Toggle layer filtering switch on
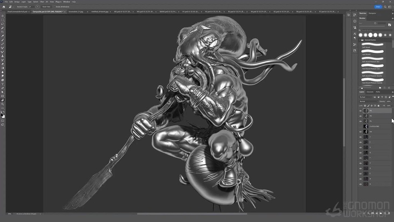 point(393,97)
